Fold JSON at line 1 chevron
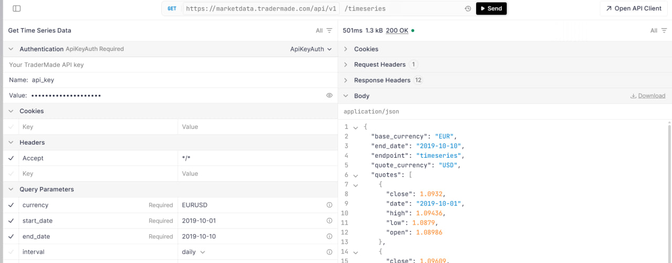This screenshot has width=672, height=263. (355, 127)
